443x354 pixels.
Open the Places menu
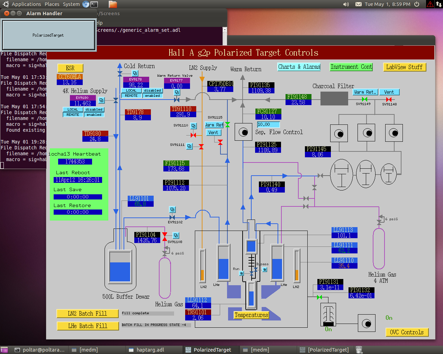click(x=52, y=4)
